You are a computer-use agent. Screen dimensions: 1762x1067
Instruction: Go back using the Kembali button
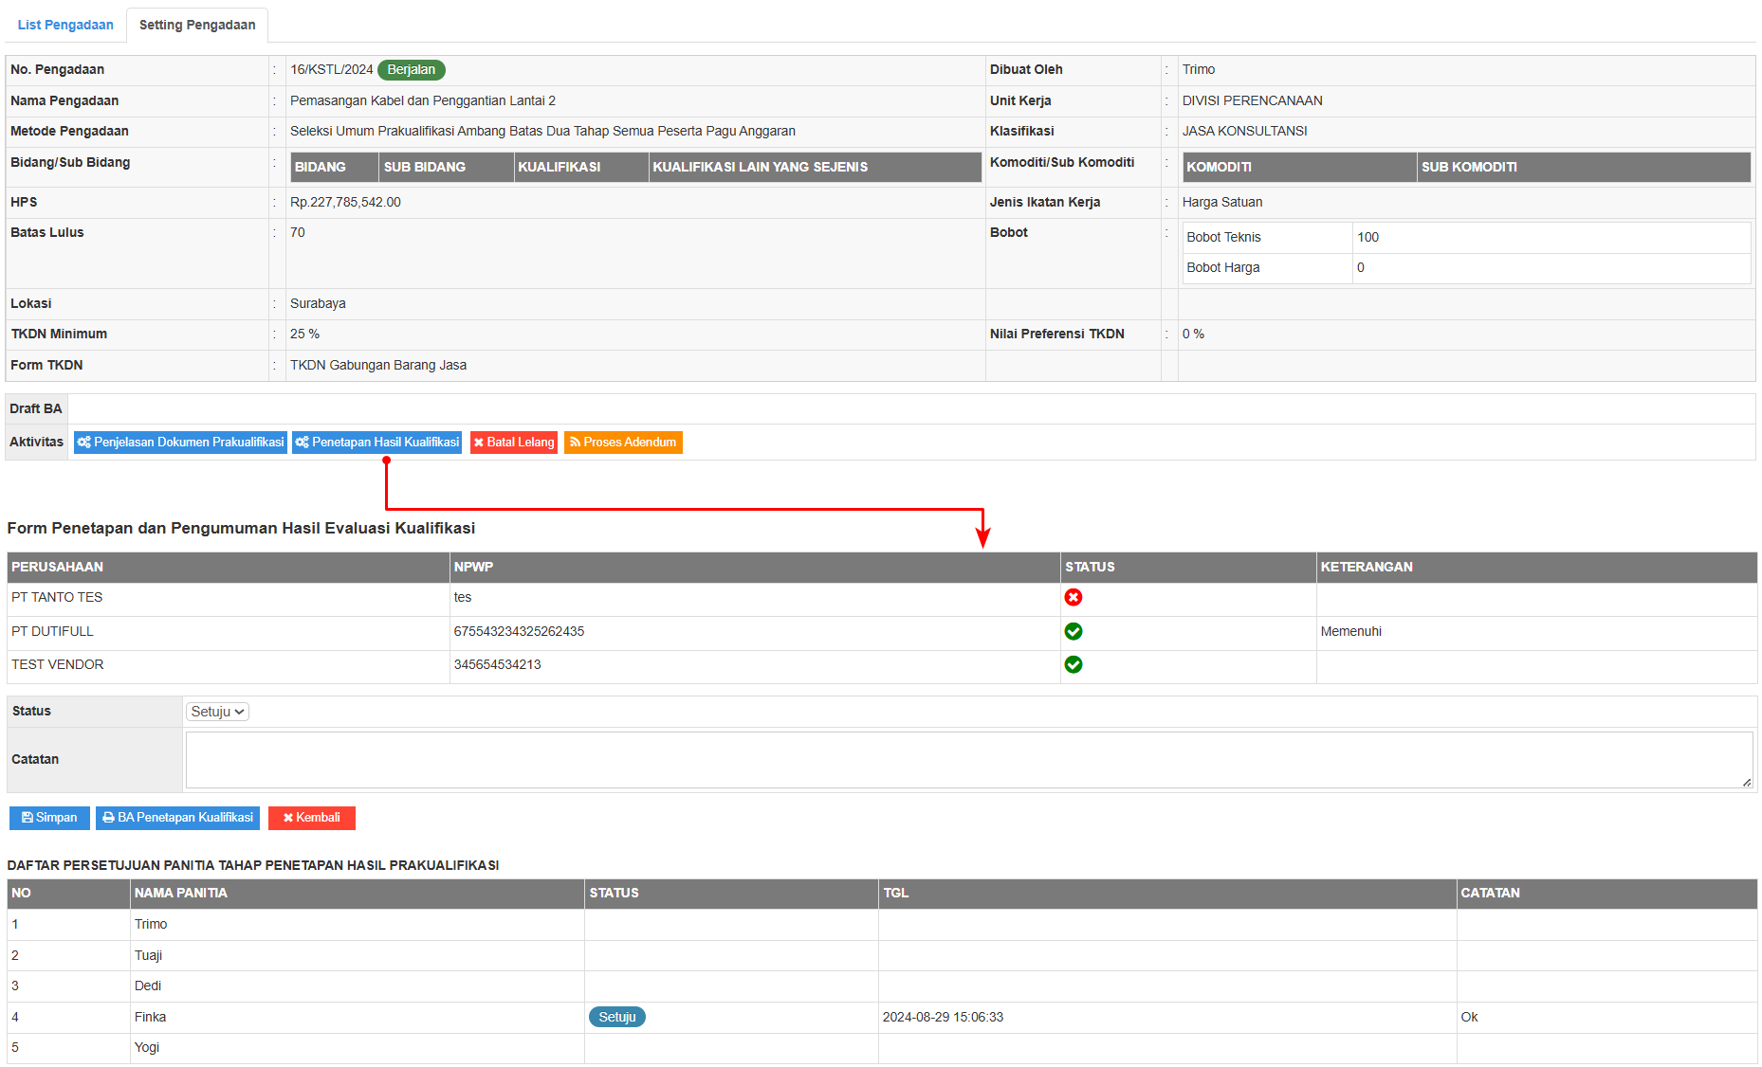click(x=311, y=818)
